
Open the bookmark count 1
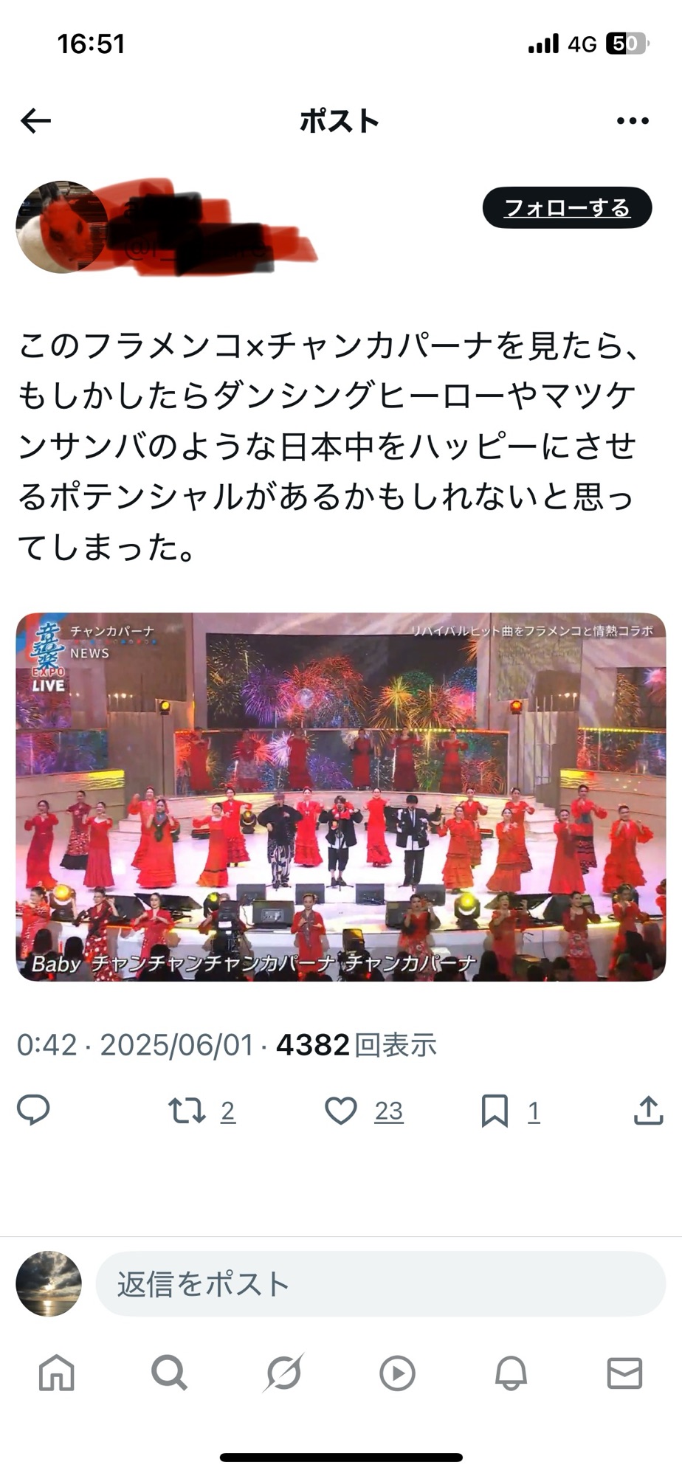click(534, 1111)
